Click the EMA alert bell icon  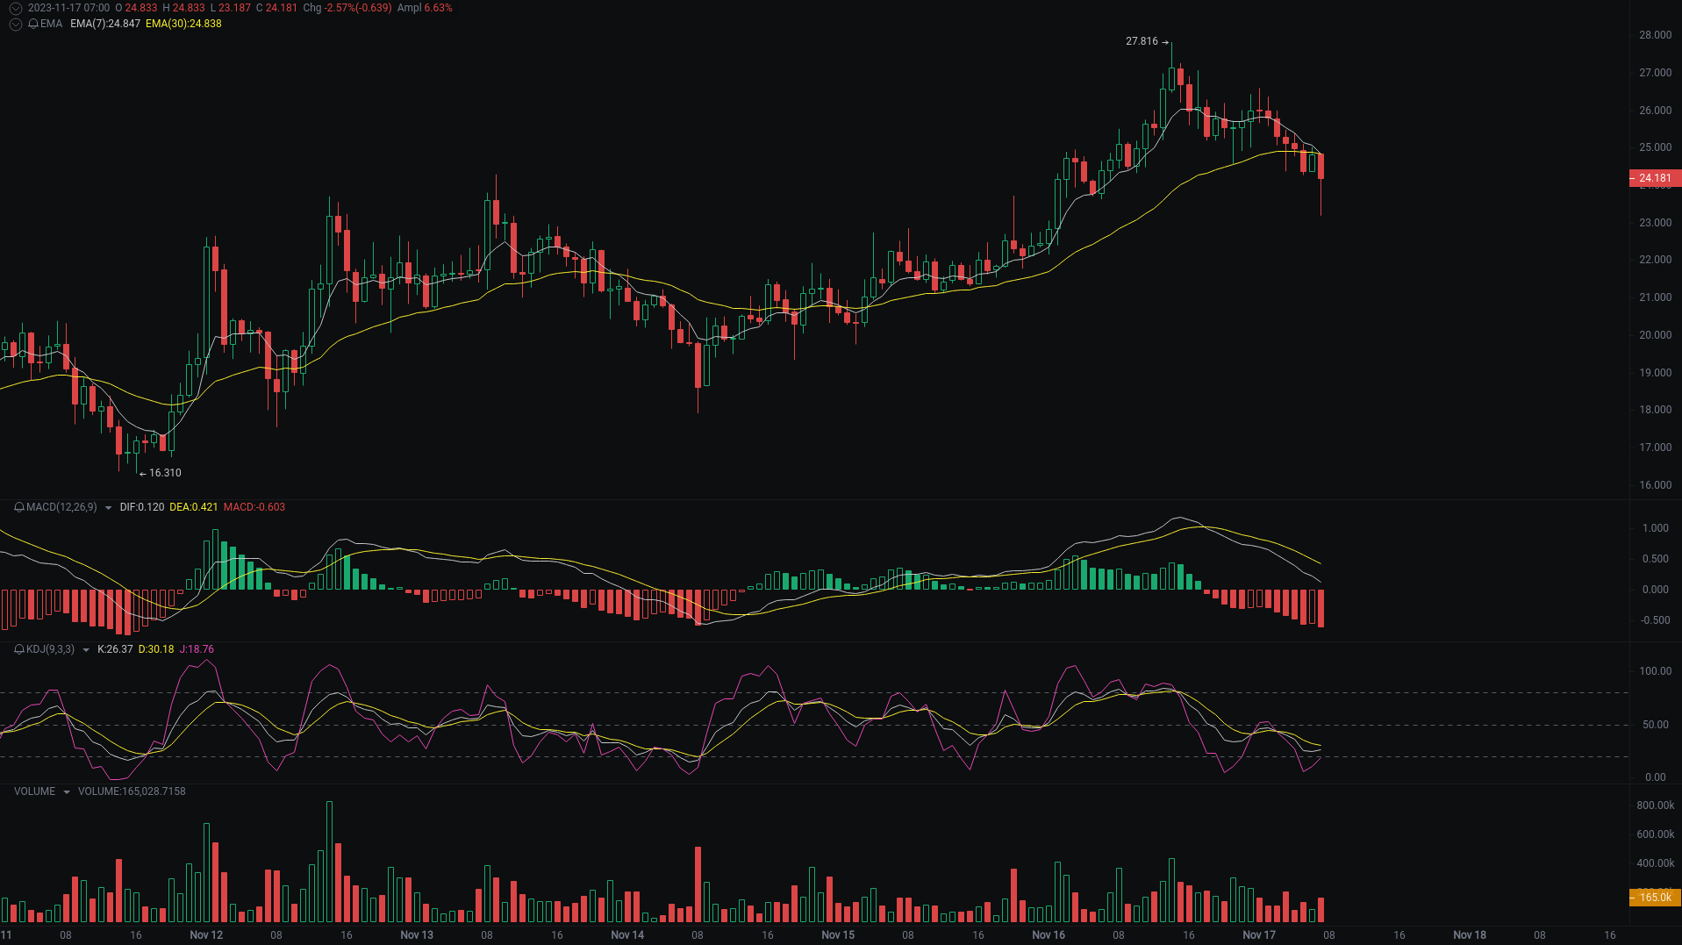pos(33,24)
